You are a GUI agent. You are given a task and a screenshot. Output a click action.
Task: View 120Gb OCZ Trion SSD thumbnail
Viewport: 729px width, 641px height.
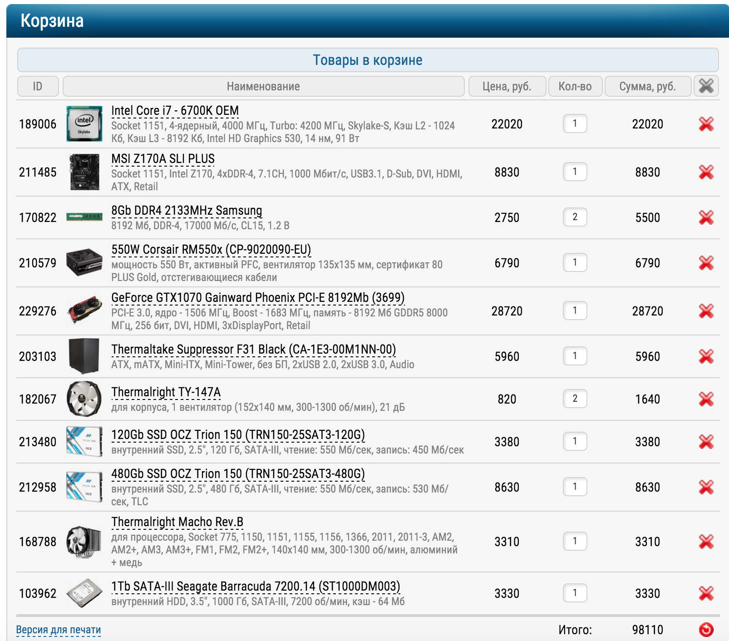[x=84, y=441]
